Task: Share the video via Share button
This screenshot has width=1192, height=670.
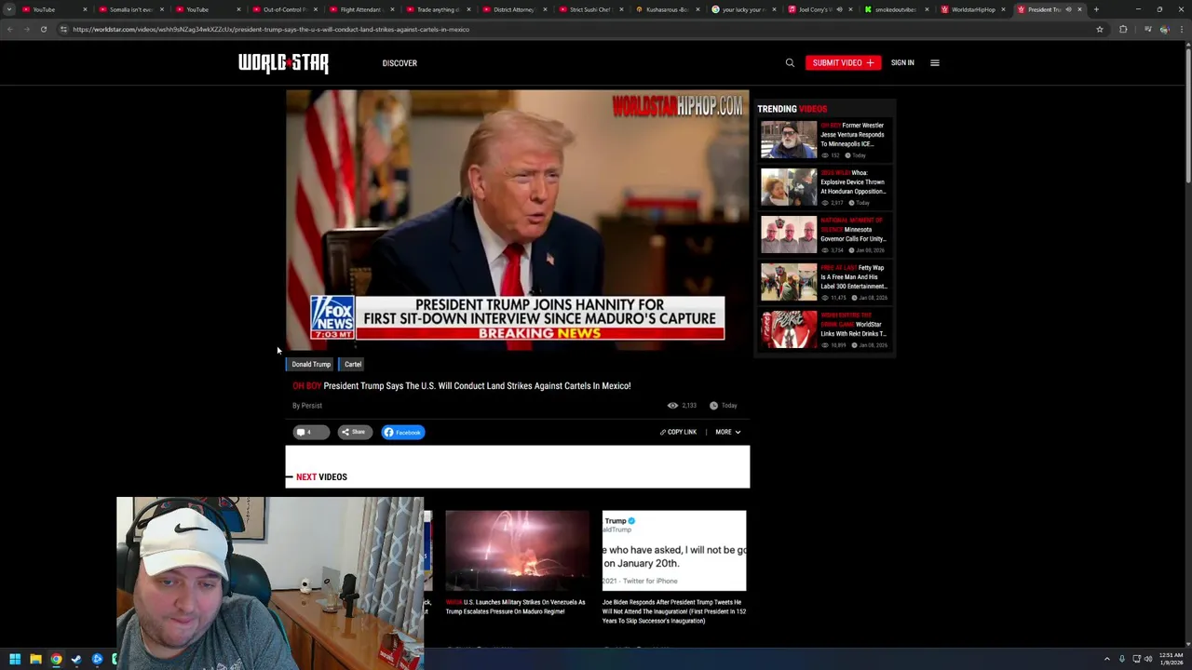Action: (x=354, y=432)
